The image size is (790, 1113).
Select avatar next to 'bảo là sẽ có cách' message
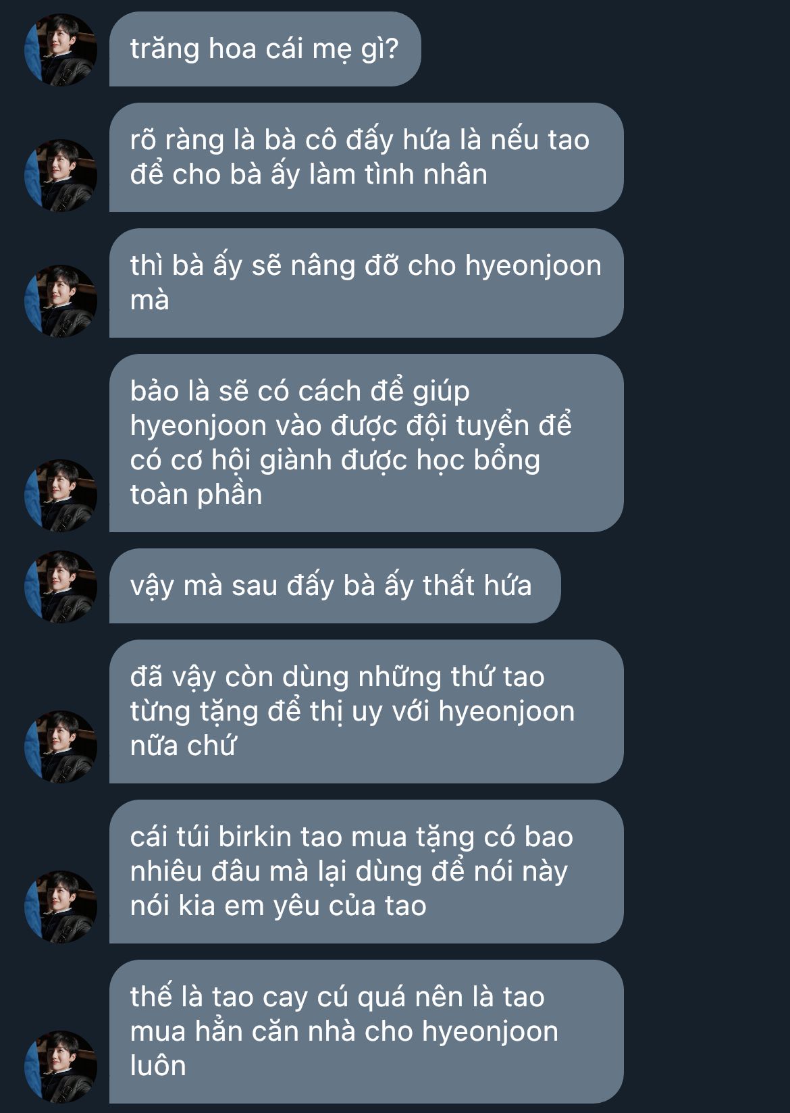[x=61, y=495]
